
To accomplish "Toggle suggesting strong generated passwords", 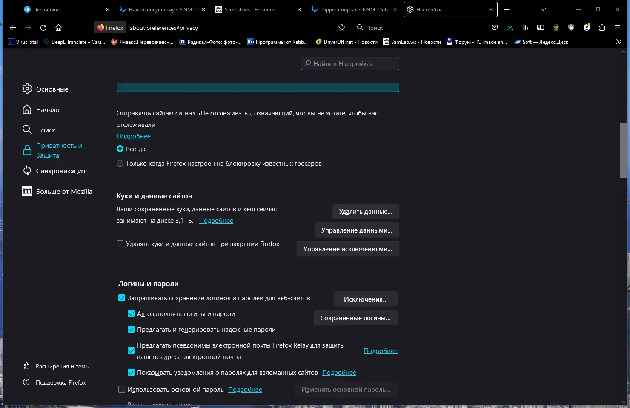I will point(131,329).
